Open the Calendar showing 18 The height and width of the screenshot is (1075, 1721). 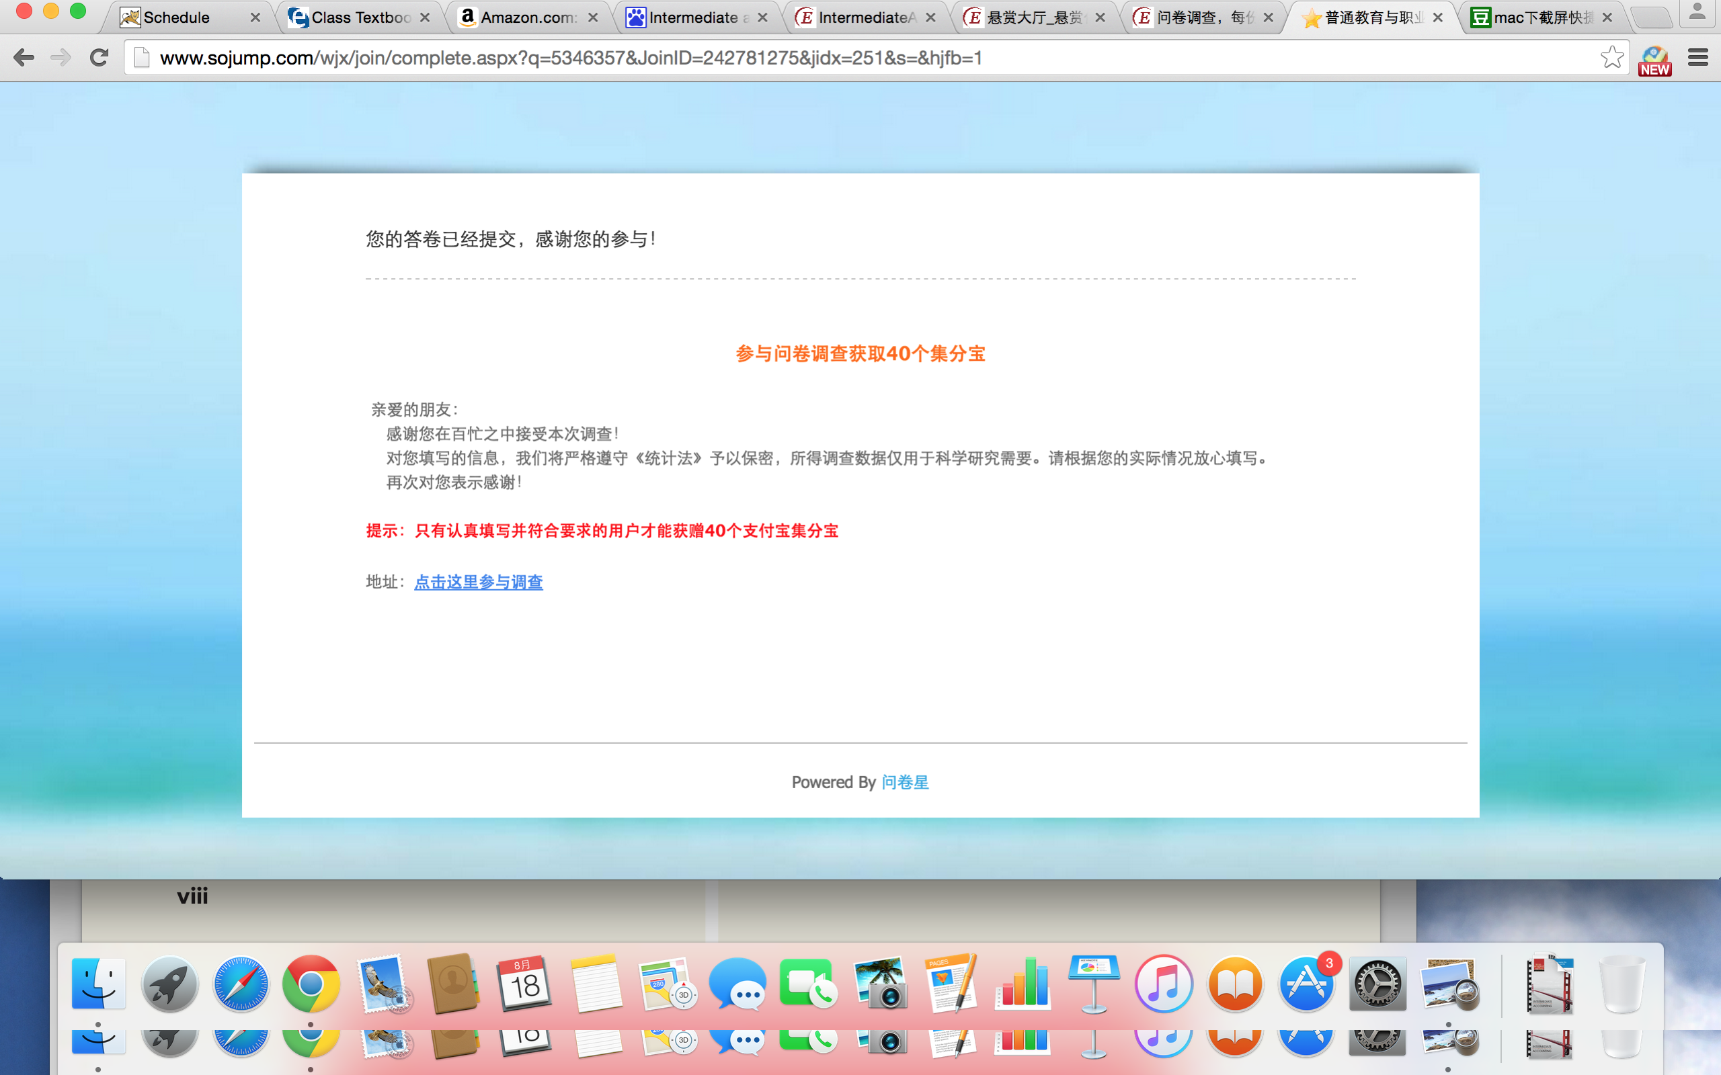tap(525, 984)
